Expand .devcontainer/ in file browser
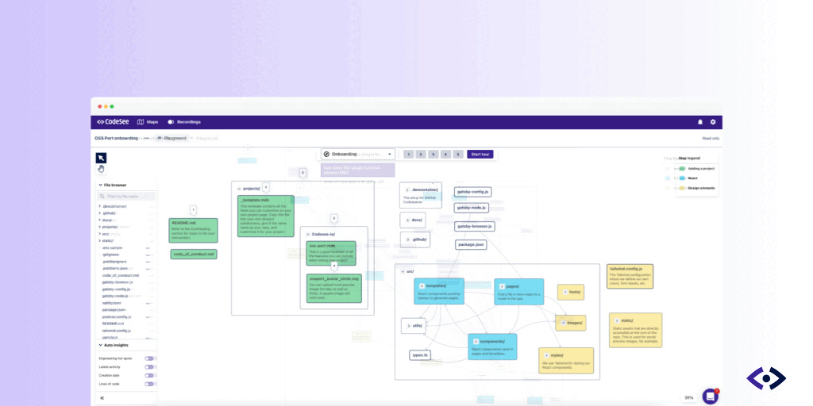The image size is (813, 406). [x=99, y=206]
